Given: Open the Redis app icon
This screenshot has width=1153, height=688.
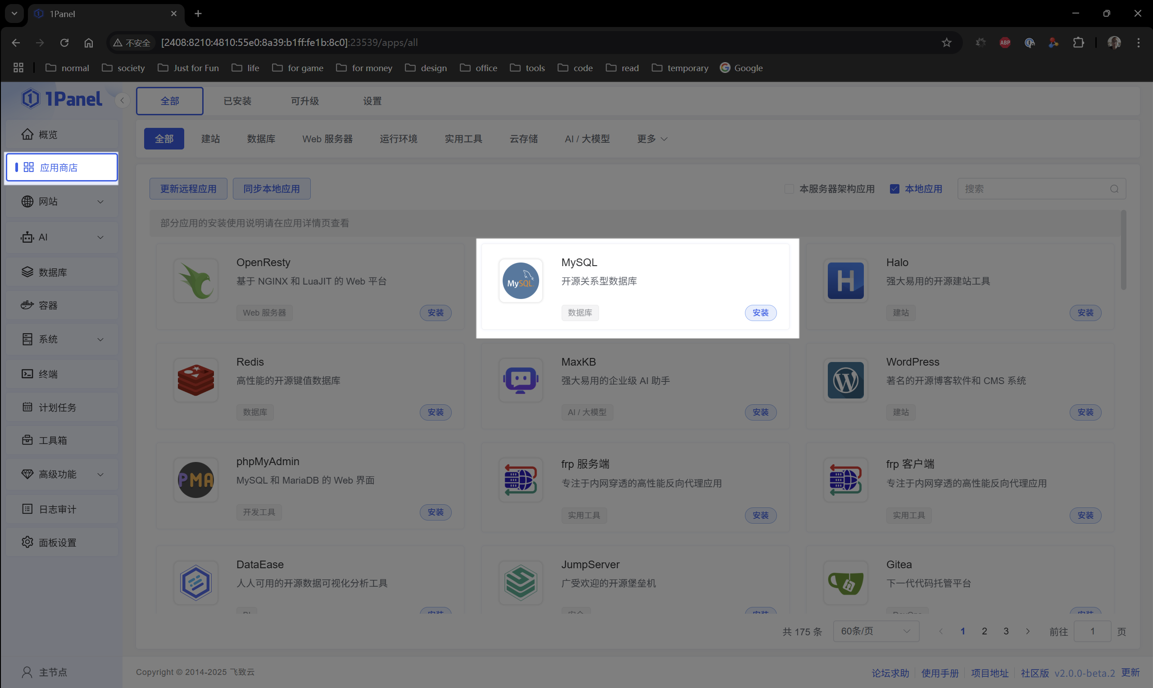Looking at the screenshot, I should click(195, 380).
